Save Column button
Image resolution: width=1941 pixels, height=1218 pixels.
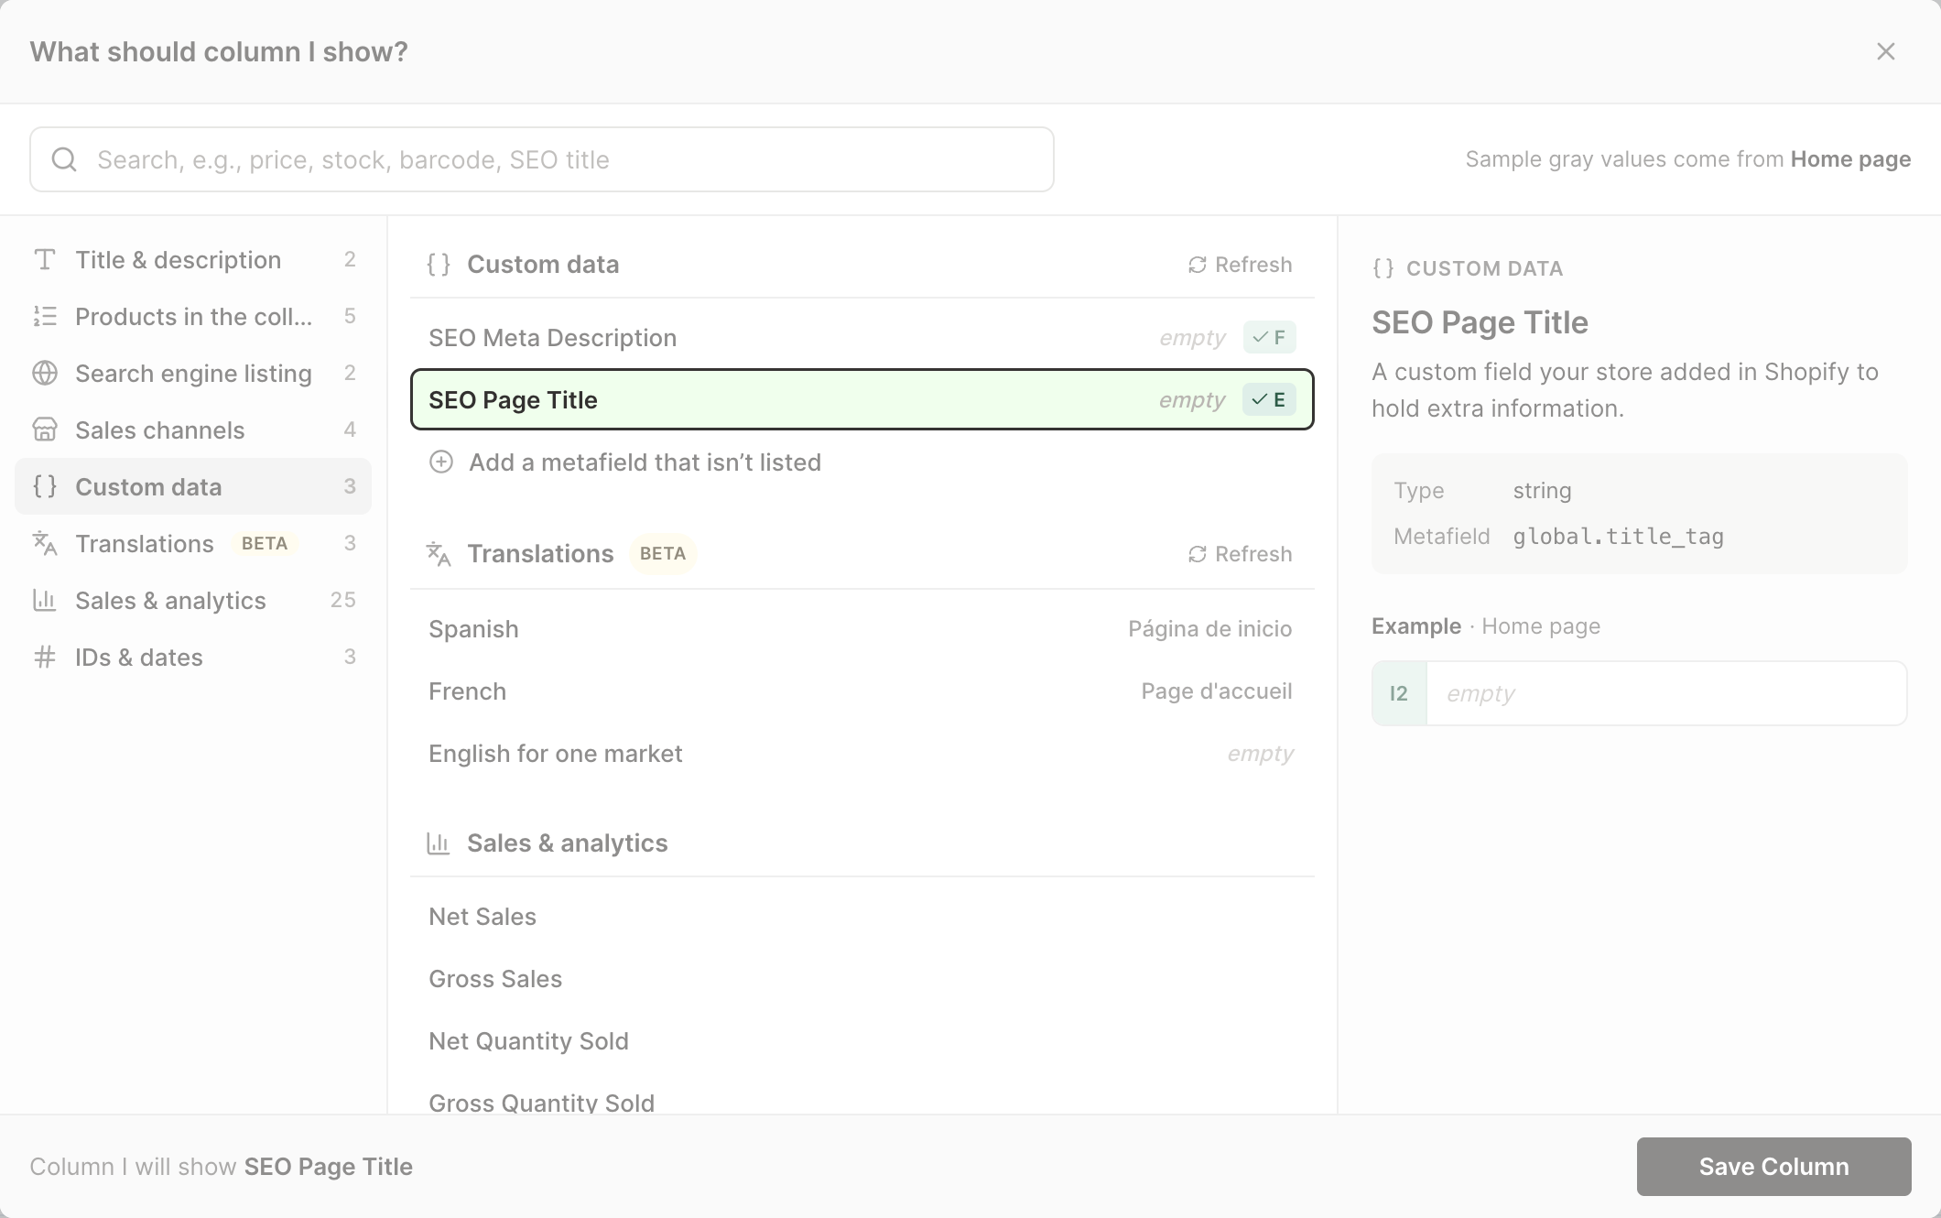(x=1773, y=1167)
